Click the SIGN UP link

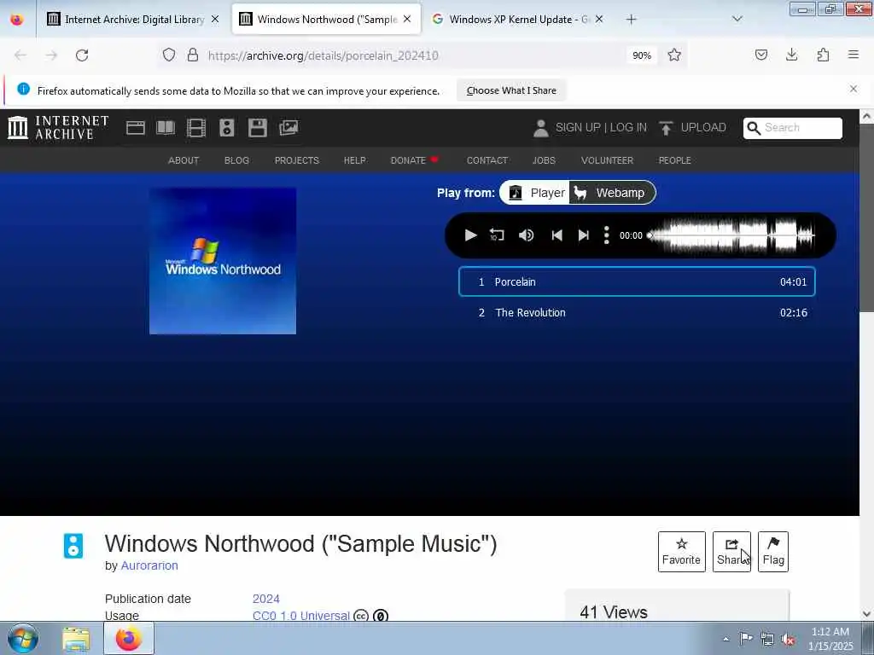point(578,128)
